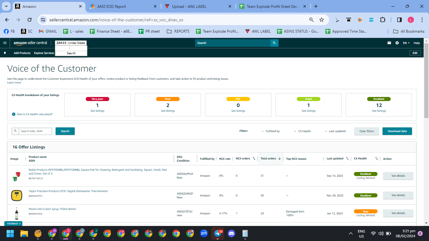Open Explore Services in the navigation bar

44,53
